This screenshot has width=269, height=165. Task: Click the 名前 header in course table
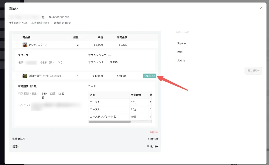tap(92, 95)
